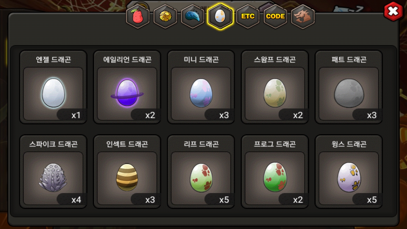Select the highlighted egg tab
This screenshot has height=229, width=407.
pyautogui.click(x=220, y=16)
